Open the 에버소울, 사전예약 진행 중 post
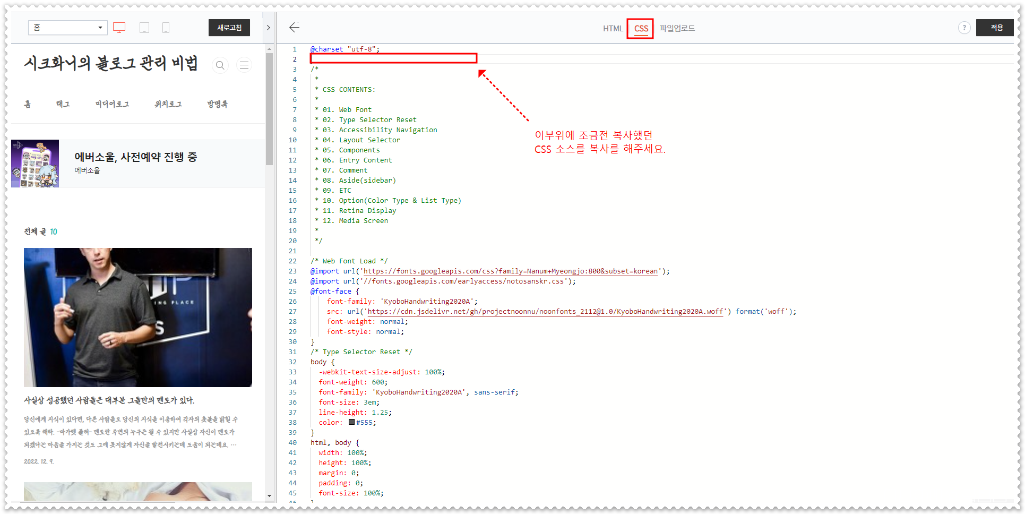The height and width of the screenshot is (514, 1025). [x=136, y=157]
